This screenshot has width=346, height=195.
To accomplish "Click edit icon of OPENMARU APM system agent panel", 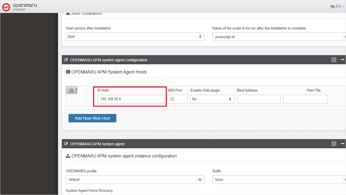I will coord(66,144).
